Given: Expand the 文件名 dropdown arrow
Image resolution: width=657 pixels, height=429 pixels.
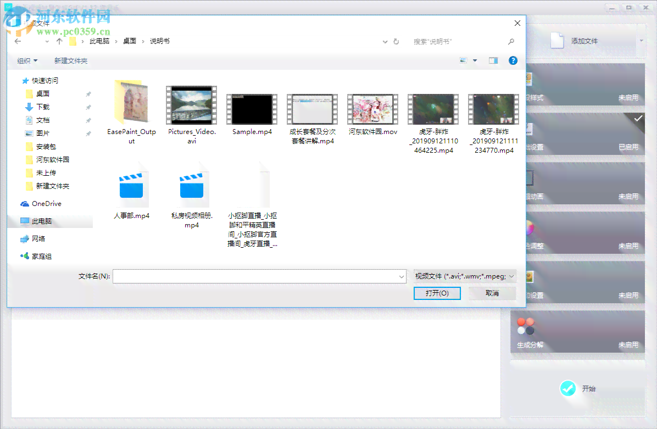Looking at the screenshot, I should click(402, 276).
